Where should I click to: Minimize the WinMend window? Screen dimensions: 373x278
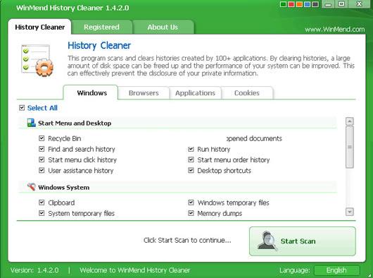[328, 4]
